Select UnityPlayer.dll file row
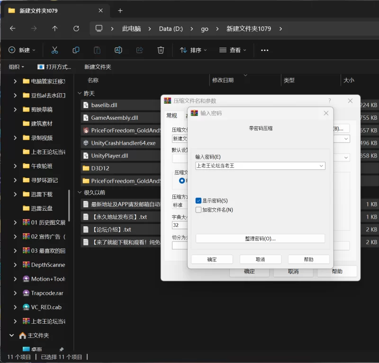This screenshot has height=363, width=379. coord(120,156)
